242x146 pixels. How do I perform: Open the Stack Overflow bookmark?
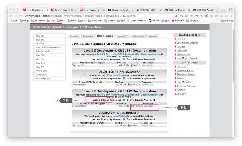[137, 21]
